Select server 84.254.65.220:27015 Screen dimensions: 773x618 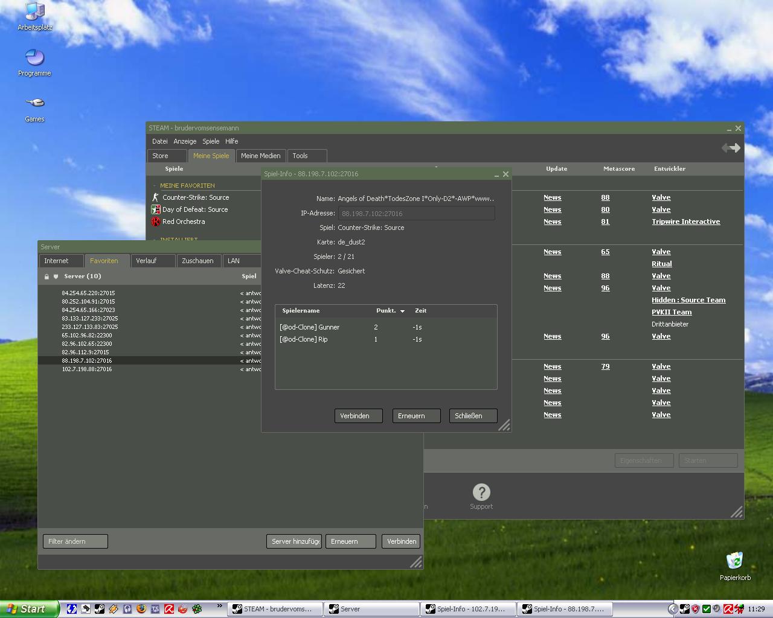click(149, 293)
